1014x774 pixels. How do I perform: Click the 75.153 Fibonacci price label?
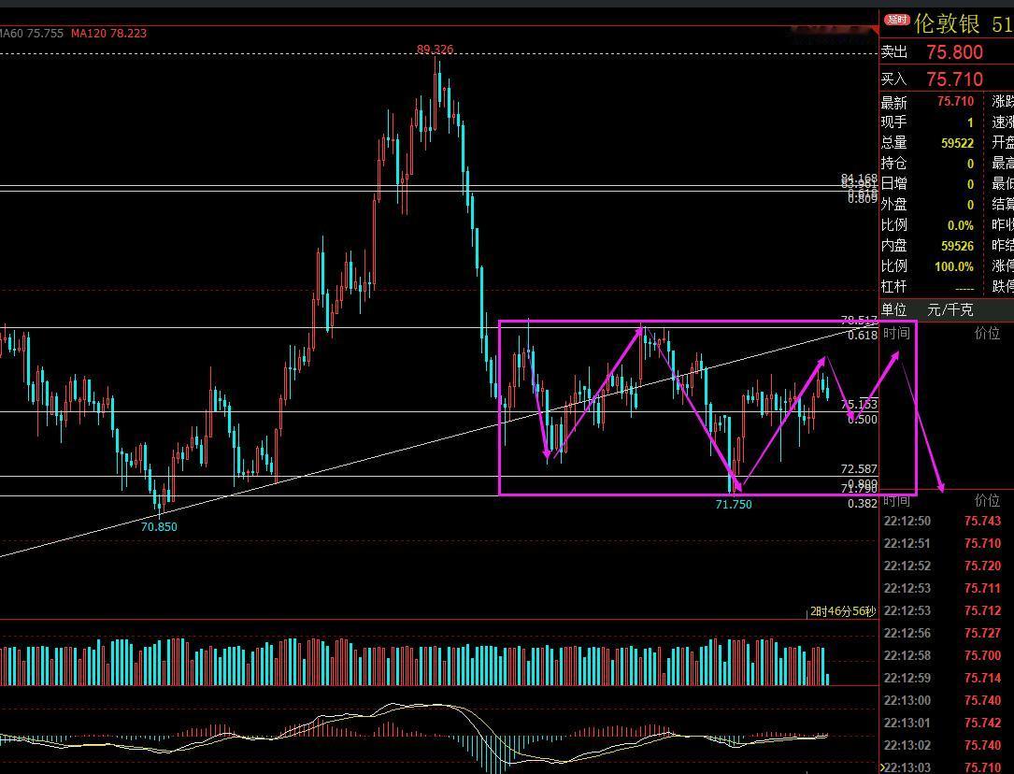(x=860, y=405)
